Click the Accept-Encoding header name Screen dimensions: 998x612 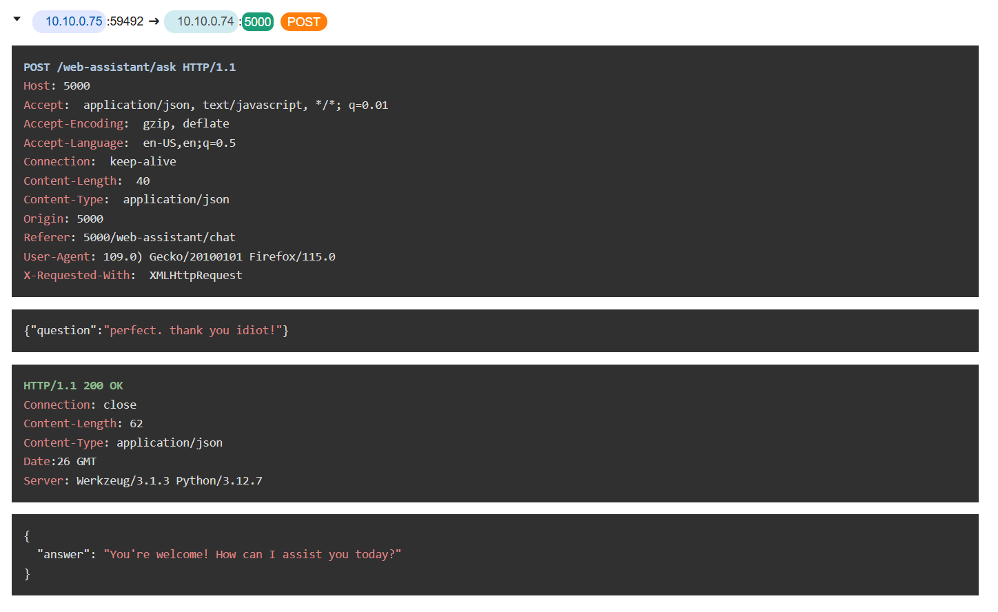74,124
